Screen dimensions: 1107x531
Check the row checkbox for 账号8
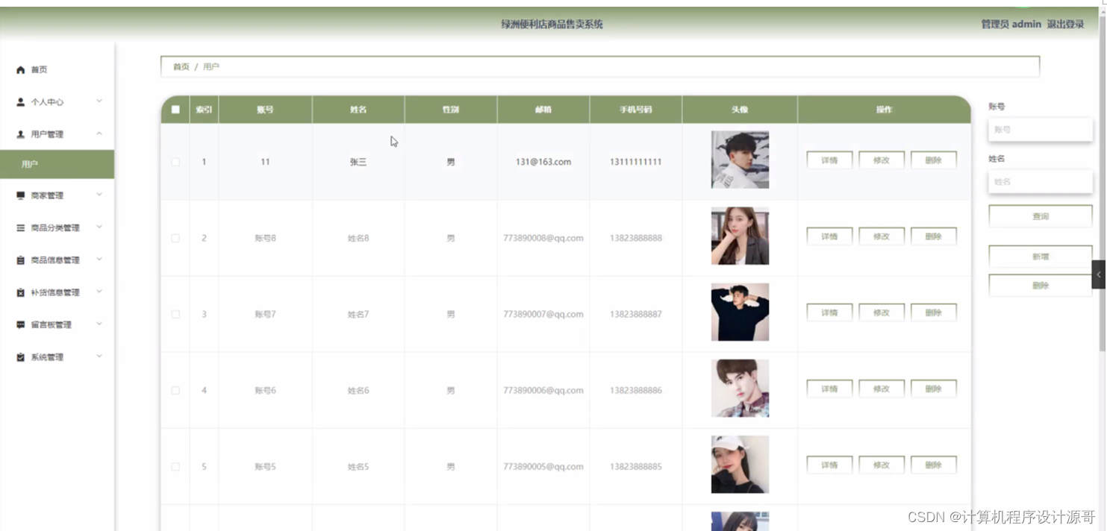coord(175,238)
